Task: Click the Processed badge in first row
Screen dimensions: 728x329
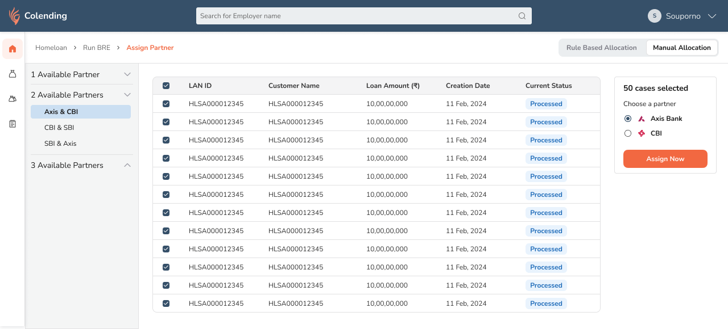Action: pyautogui.click(x=546, y=104)
